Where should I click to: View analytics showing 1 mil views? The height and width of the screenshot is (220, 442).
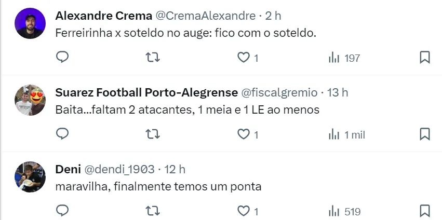click(x=347, y=135)
